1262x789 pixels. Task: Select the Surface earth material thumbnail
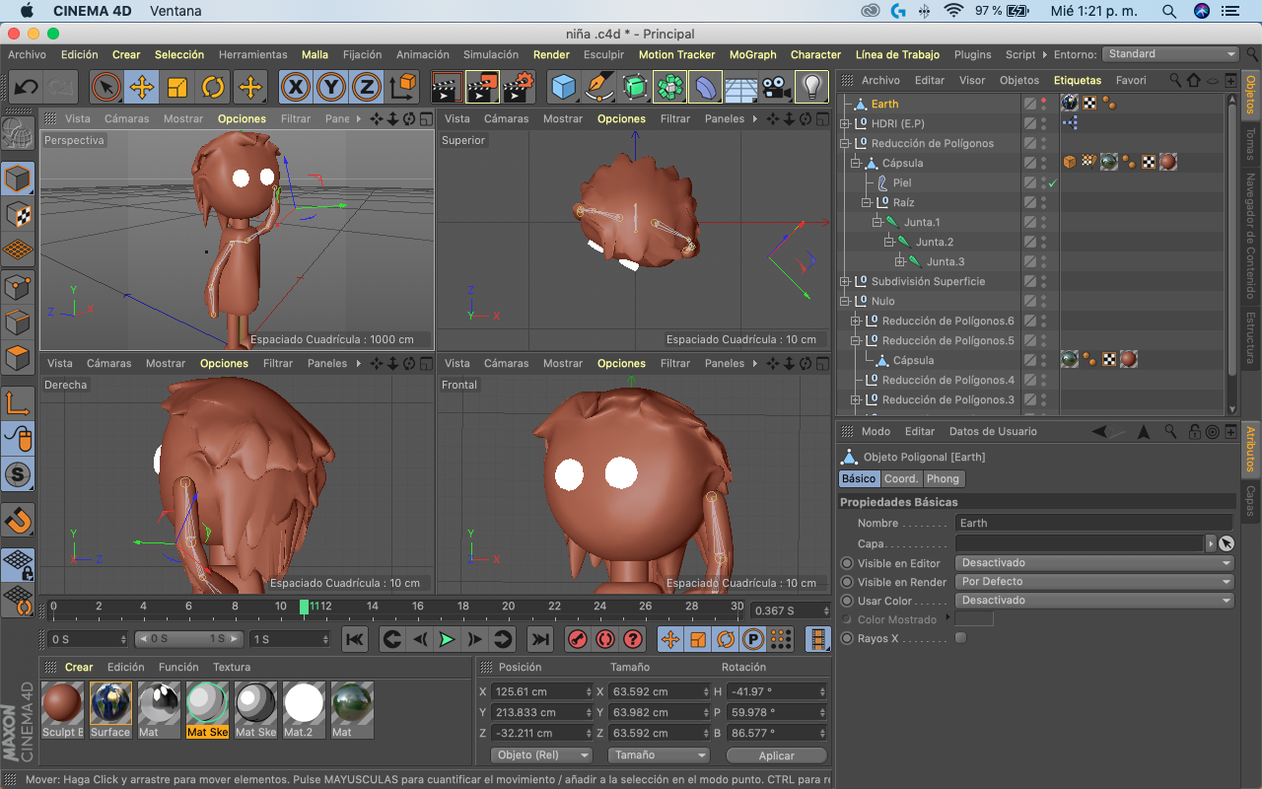(110, 703)
